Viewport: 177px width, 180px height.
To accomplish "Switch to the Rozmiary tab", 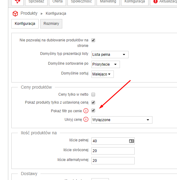I will tap(51, 24).
